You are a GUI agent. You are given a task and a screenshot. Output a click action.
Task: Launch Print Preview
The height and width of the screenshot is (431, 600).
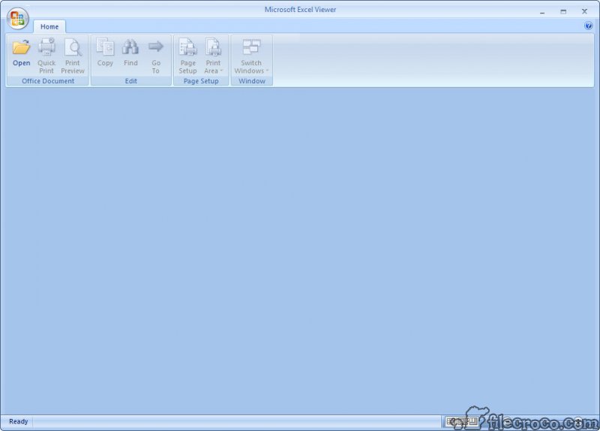(72, 56)
